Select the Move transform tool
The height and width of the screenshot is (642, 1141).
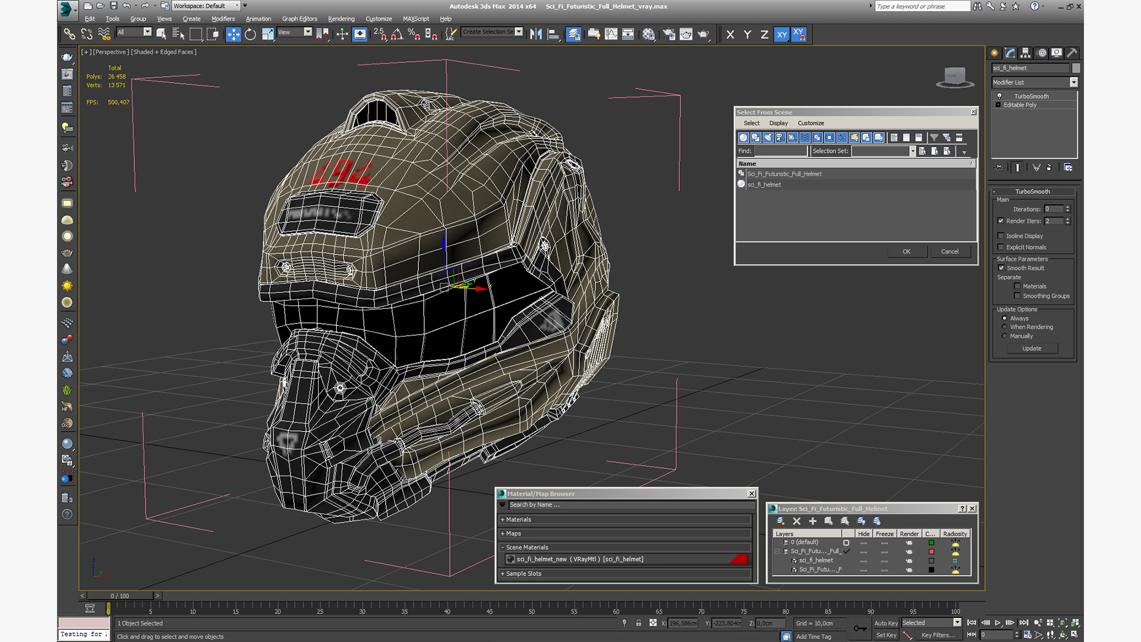pyautogui.click(x=233, y=34)
